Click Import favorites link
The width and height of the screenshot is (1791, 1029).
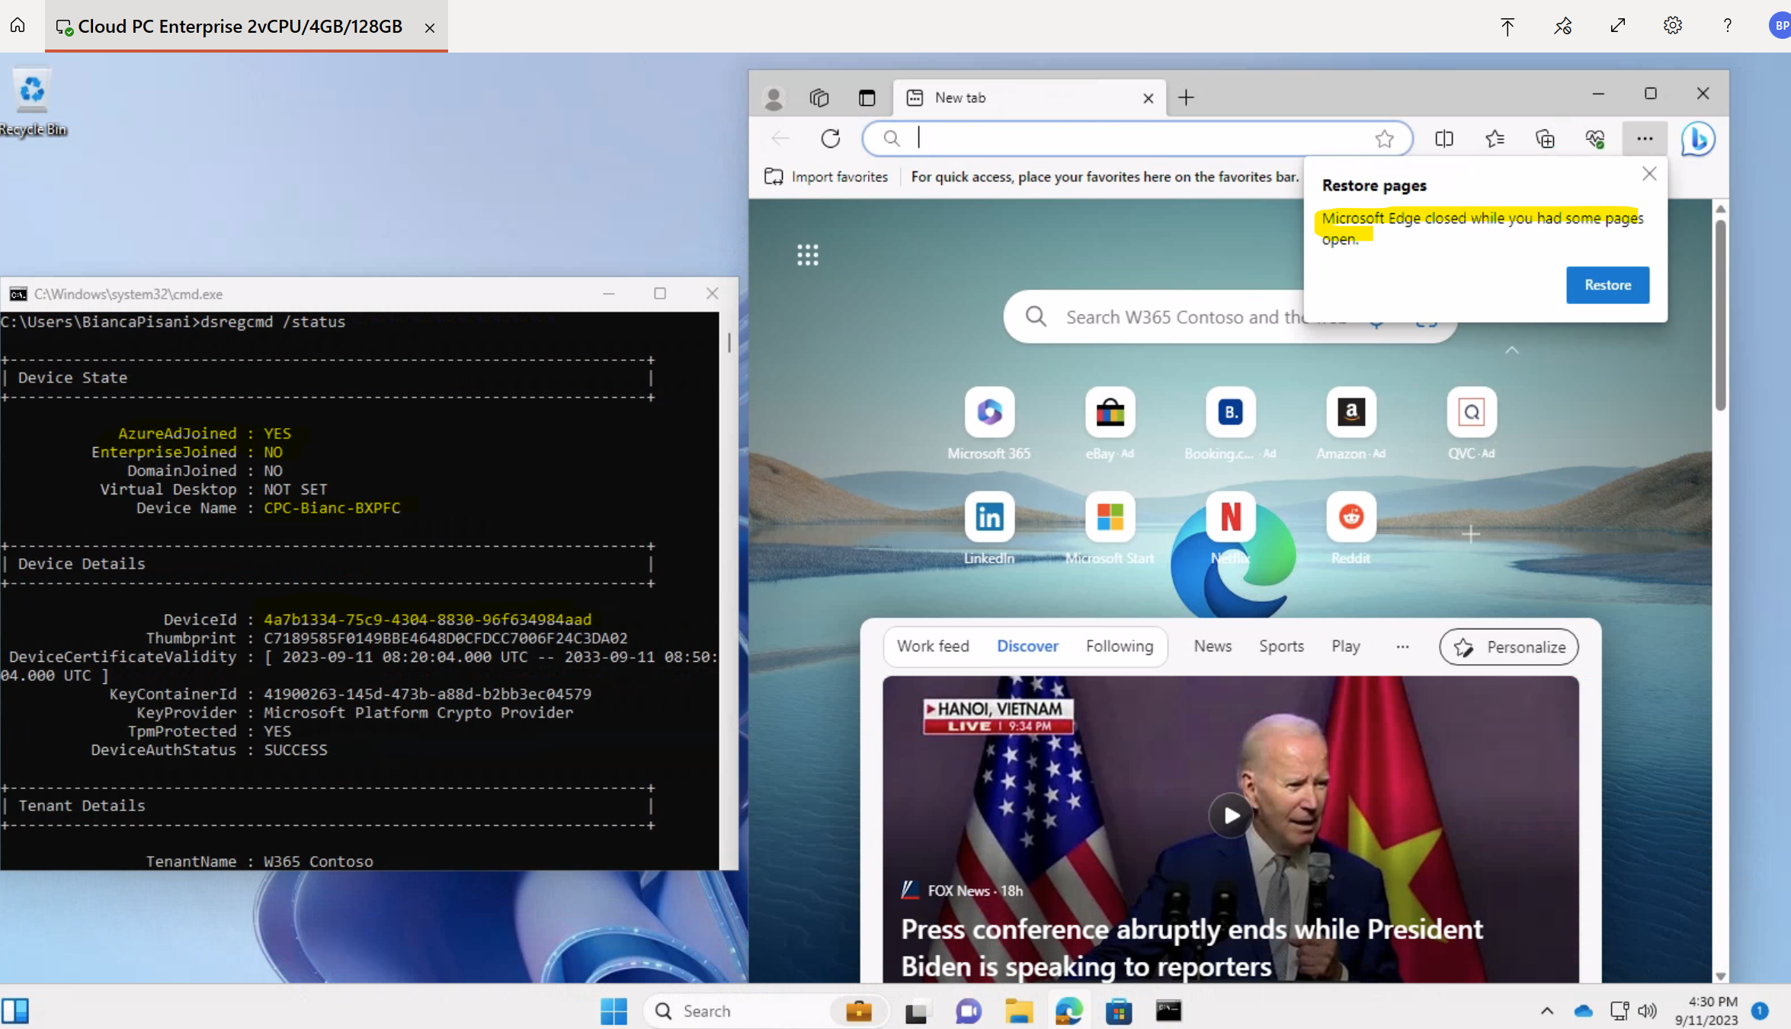coord(826,177)
